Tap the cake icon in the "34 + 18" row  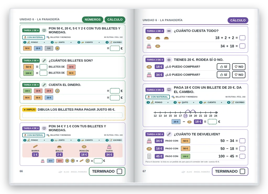(149, 46)
